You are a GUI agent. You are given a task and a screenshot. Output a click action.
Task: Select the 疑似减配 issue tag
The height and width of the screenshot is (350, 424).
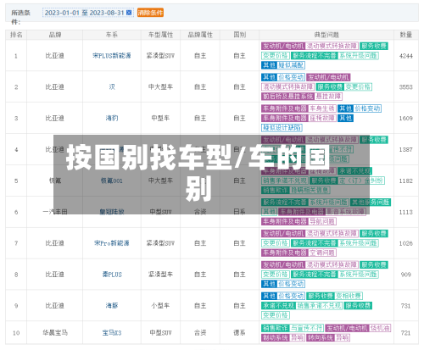coord(291,65)
